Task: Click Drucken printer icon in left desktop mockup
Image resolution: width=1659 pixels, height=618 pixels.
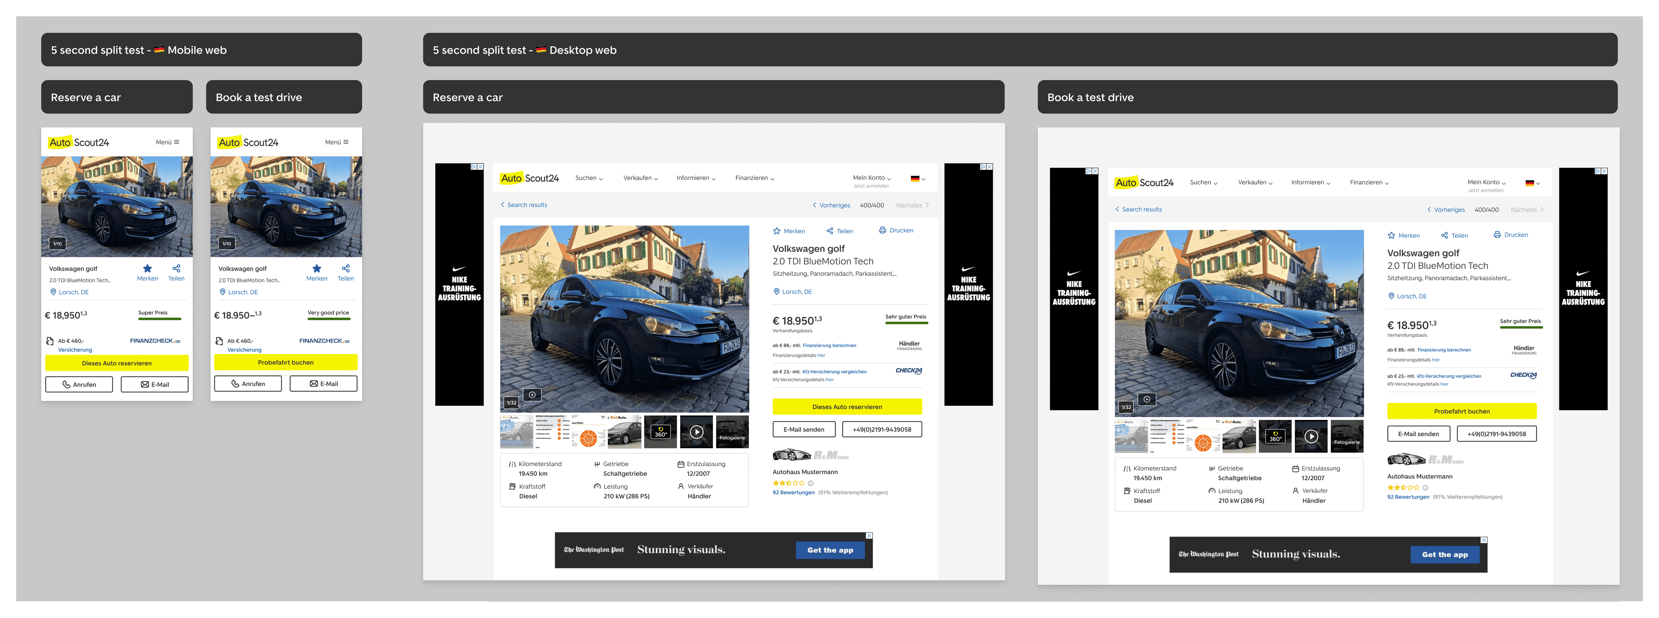Action: [882, 230]
